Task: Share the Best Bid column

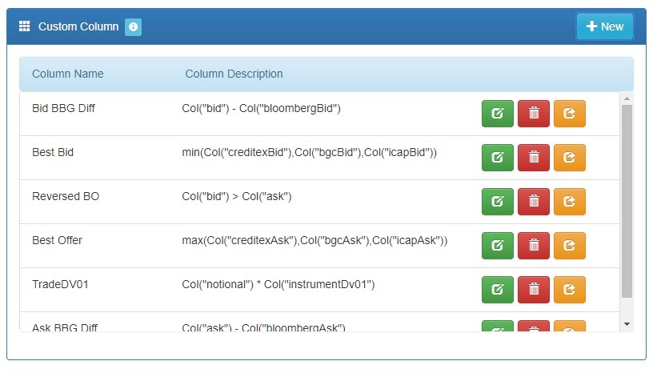Action: pyautogui.click(x=569, y=158)
